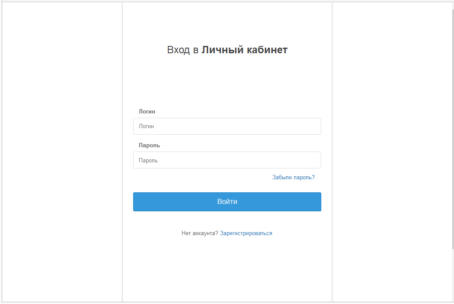Click the empty margin right of the form
454x304 pixels.
click(x=390, y=152)
